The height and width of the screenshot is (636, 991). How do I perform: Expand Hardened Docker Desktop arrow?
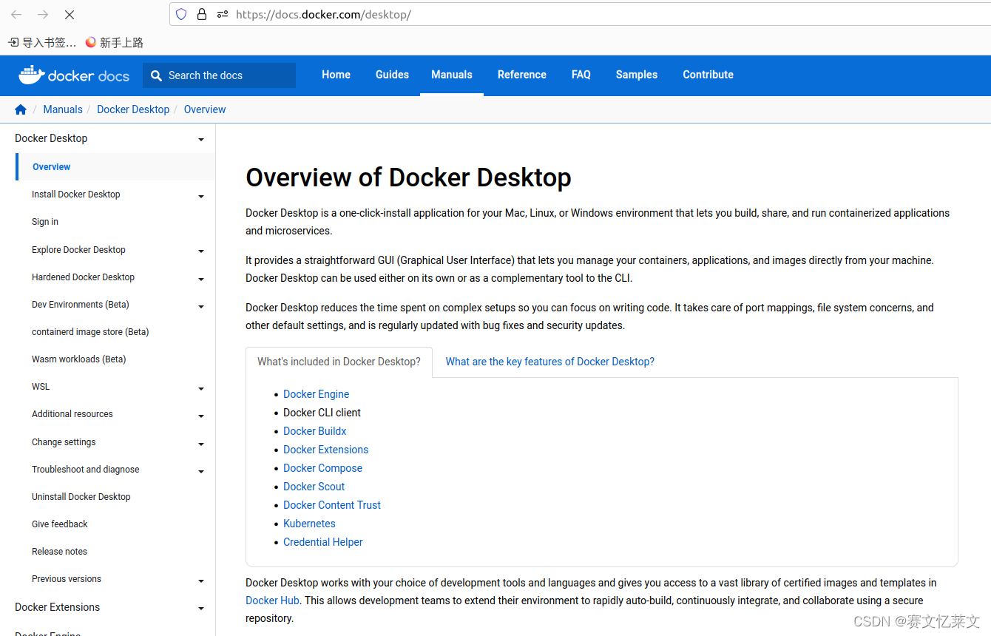point(201,280)
